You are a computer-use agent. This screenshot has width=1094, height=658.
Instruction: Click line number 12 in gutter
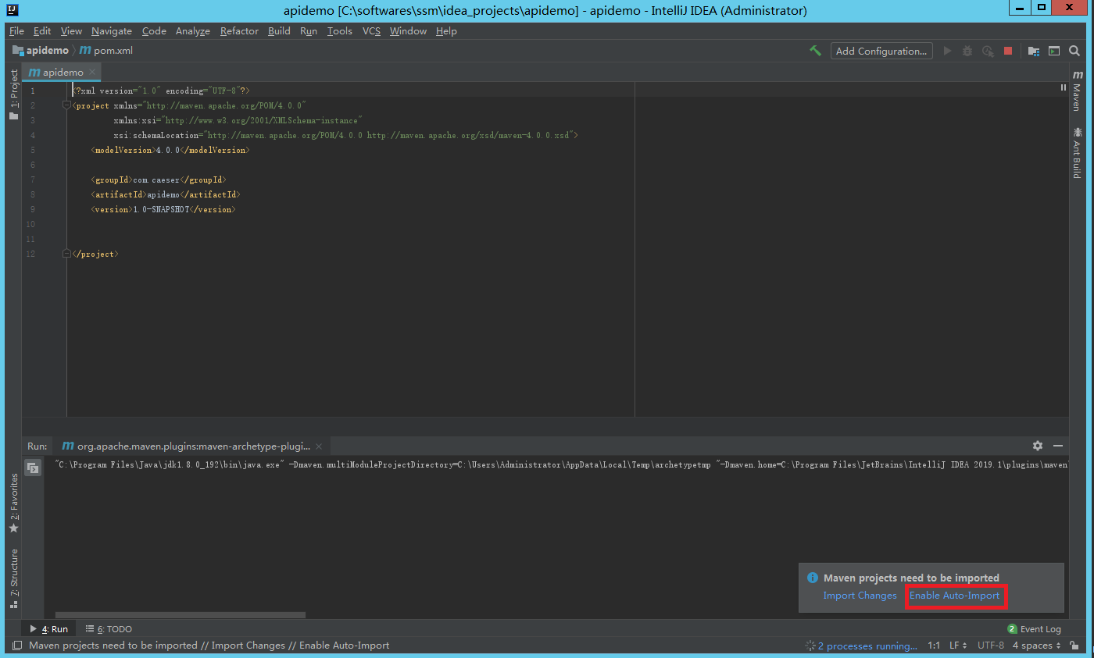(30, 254)
